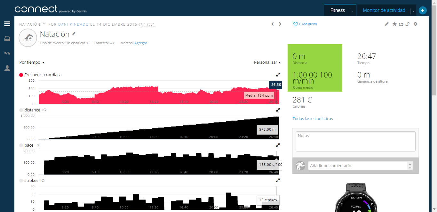The image size is (437, 212).
Task: Click the IQ badge next to pace
Action: (37, 145)
